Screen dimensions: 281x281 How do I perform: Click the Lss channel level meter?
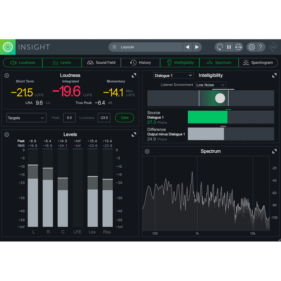[93, 188]
